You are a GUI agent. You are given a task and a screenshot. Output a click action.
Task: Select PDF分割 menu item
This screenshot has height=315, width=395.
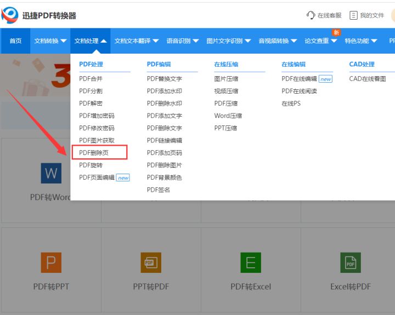(x=91, y=91)
